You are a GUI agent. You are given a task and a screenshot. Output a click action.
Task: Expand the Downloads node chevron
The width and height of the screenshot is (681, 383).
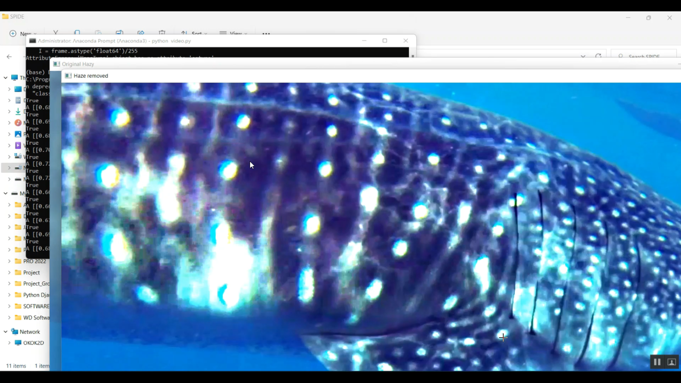(x=9, y=112)
